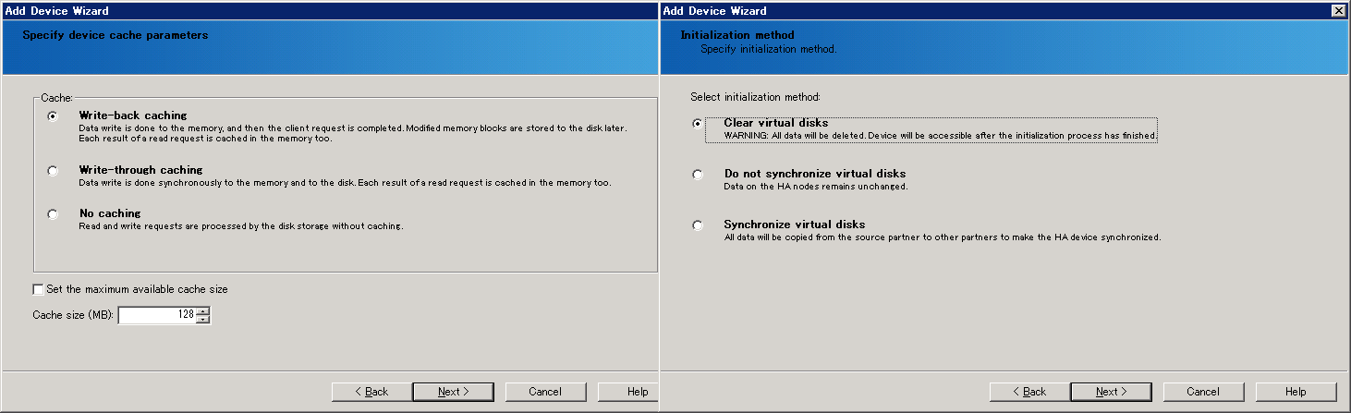Close the Initialization method wizard window
This screenshot has height=413, width=1351.
click(1338, 10)
